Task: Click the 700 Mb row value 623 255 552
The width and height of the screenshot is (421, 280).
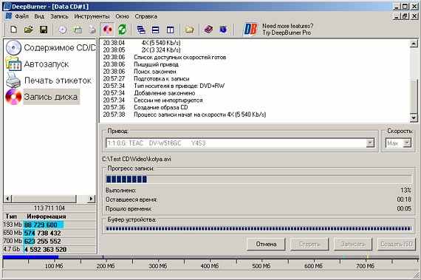Action: pos(42,241)
